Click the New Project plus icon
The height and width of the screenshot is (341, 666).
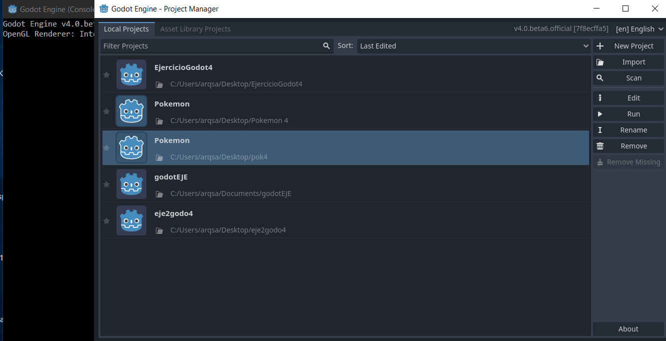click(x=600, y=45)
